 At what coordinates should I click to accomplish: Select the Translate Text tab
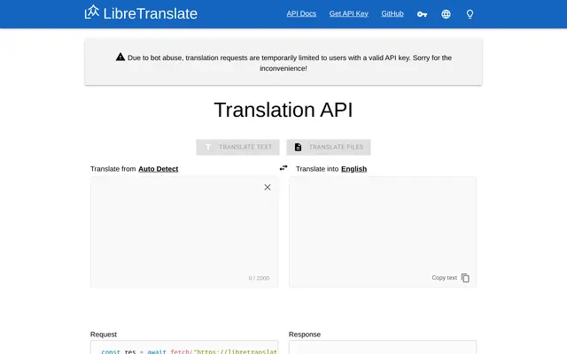(x=238, y=147)
